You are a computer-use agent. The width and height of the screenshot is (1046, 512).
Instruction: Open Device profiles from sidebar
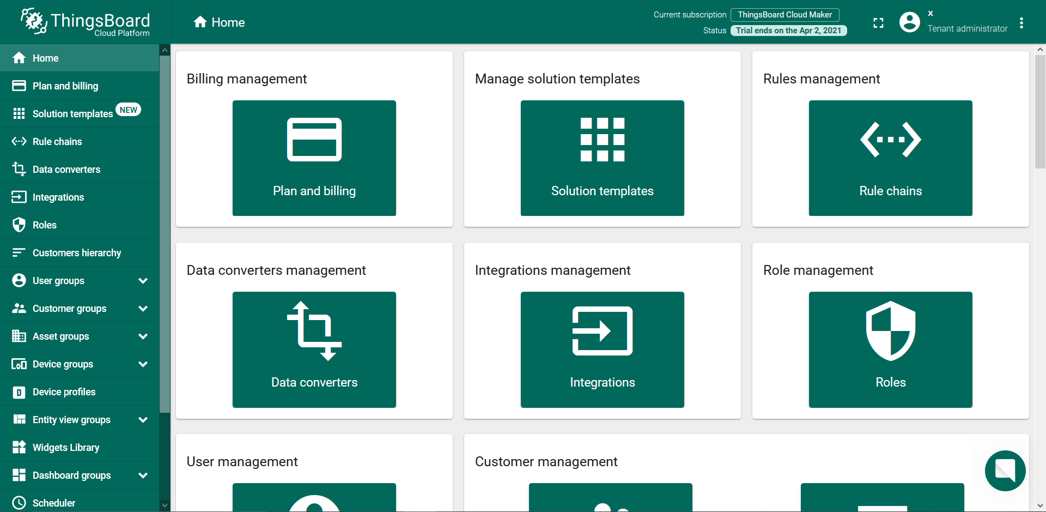click(64, 392)
